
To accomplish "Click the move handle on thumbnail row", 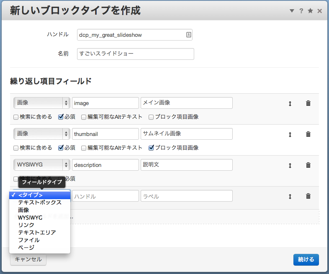I will [x=290, y=134].
